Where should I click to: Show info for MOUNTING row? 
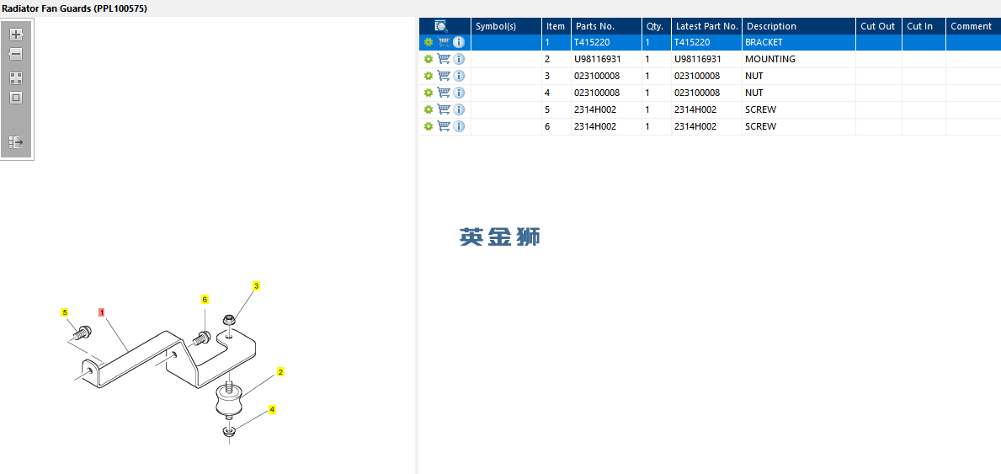point(459,59)
